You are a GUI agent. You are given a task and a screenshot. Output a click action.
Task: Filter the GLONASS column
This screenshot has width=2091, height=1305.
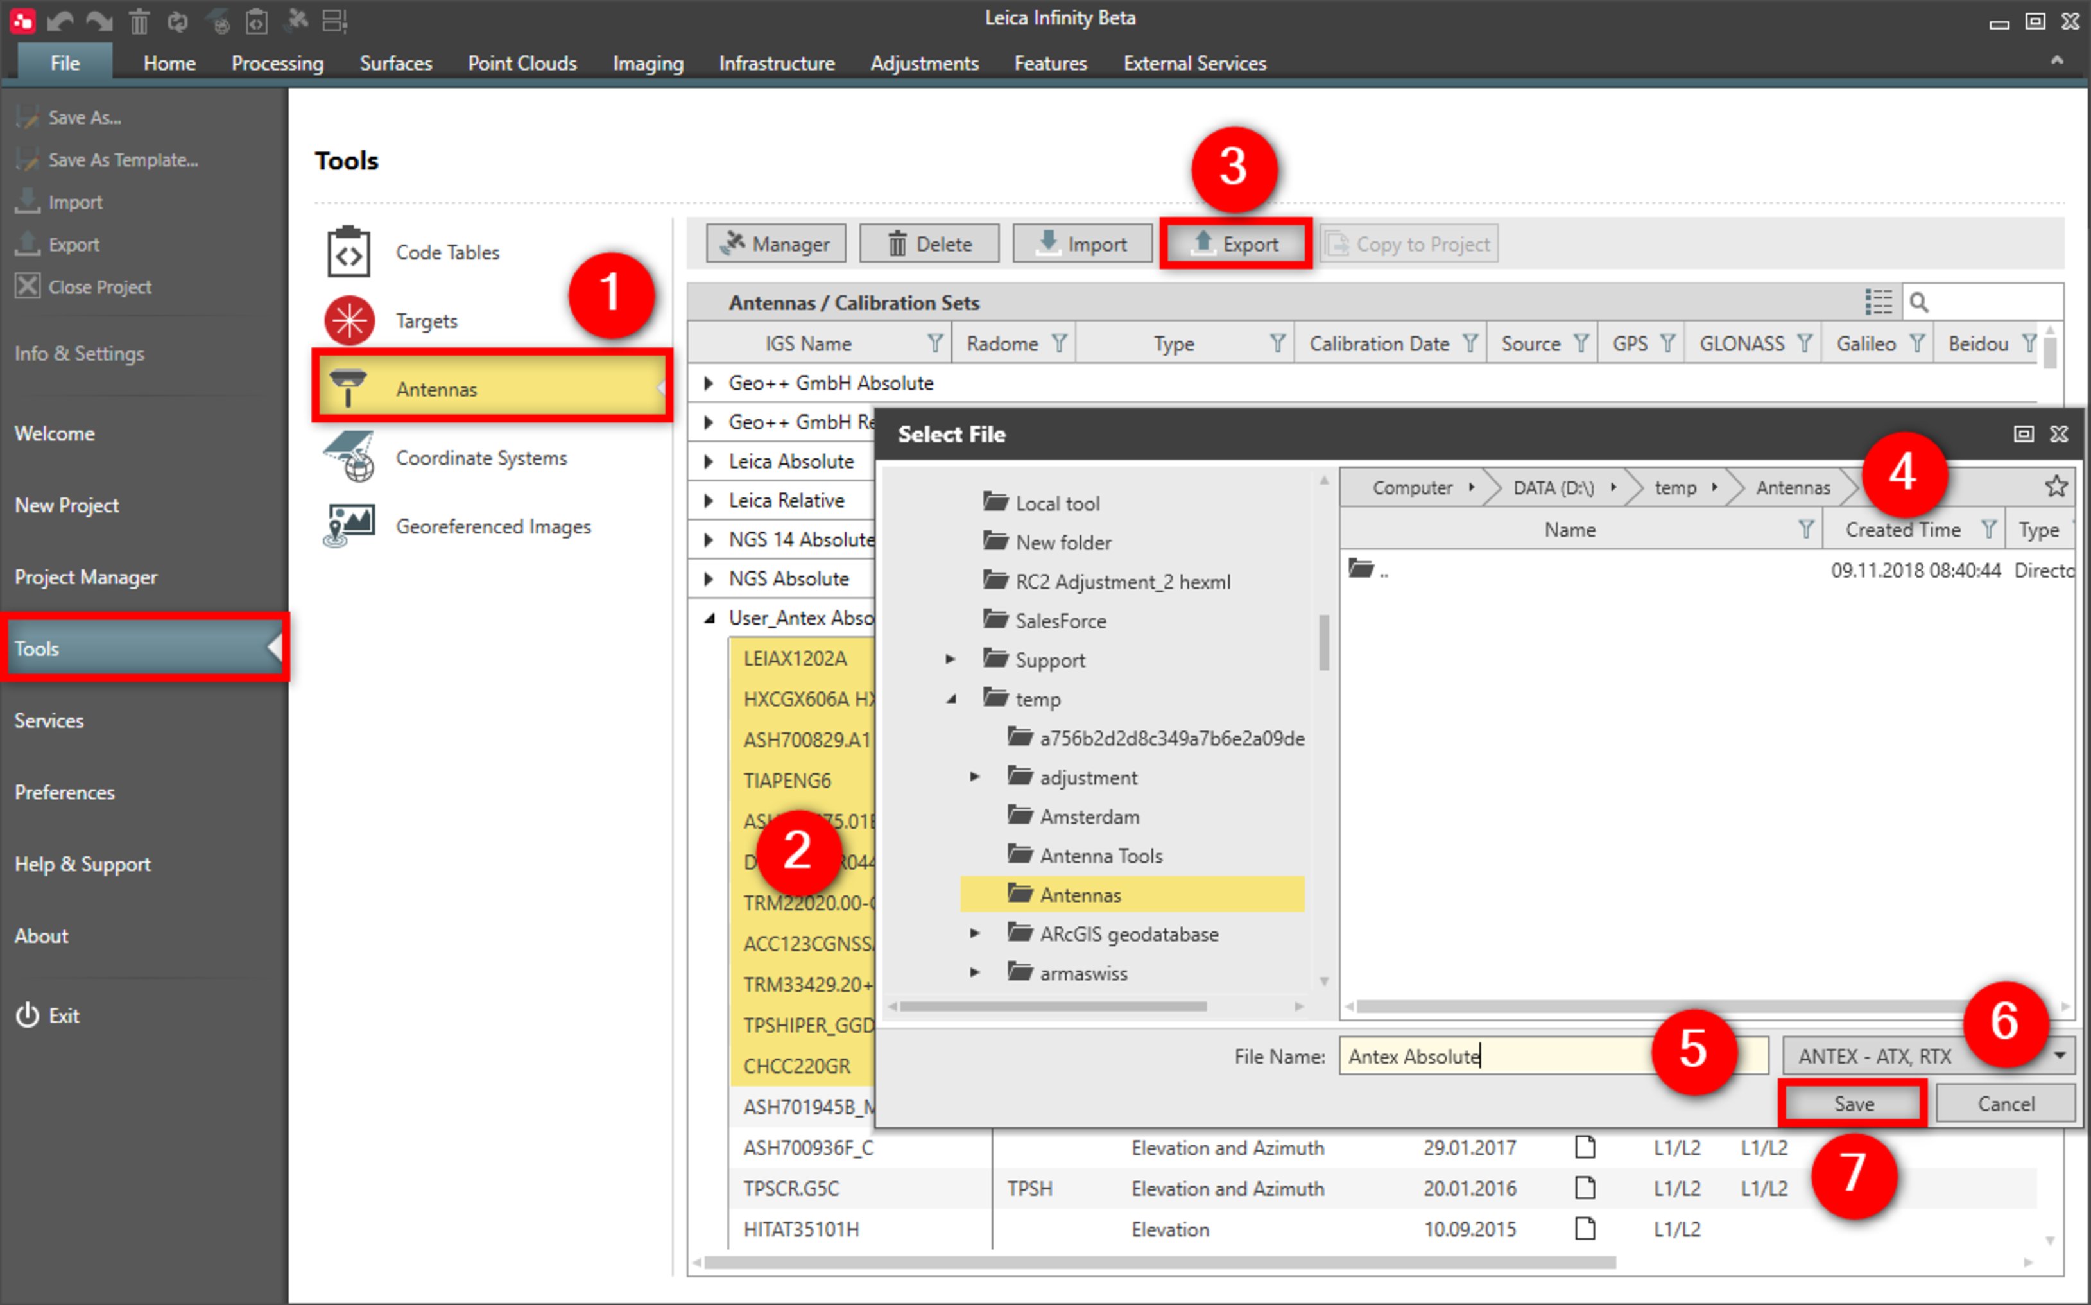click(x=1805, y=343)
